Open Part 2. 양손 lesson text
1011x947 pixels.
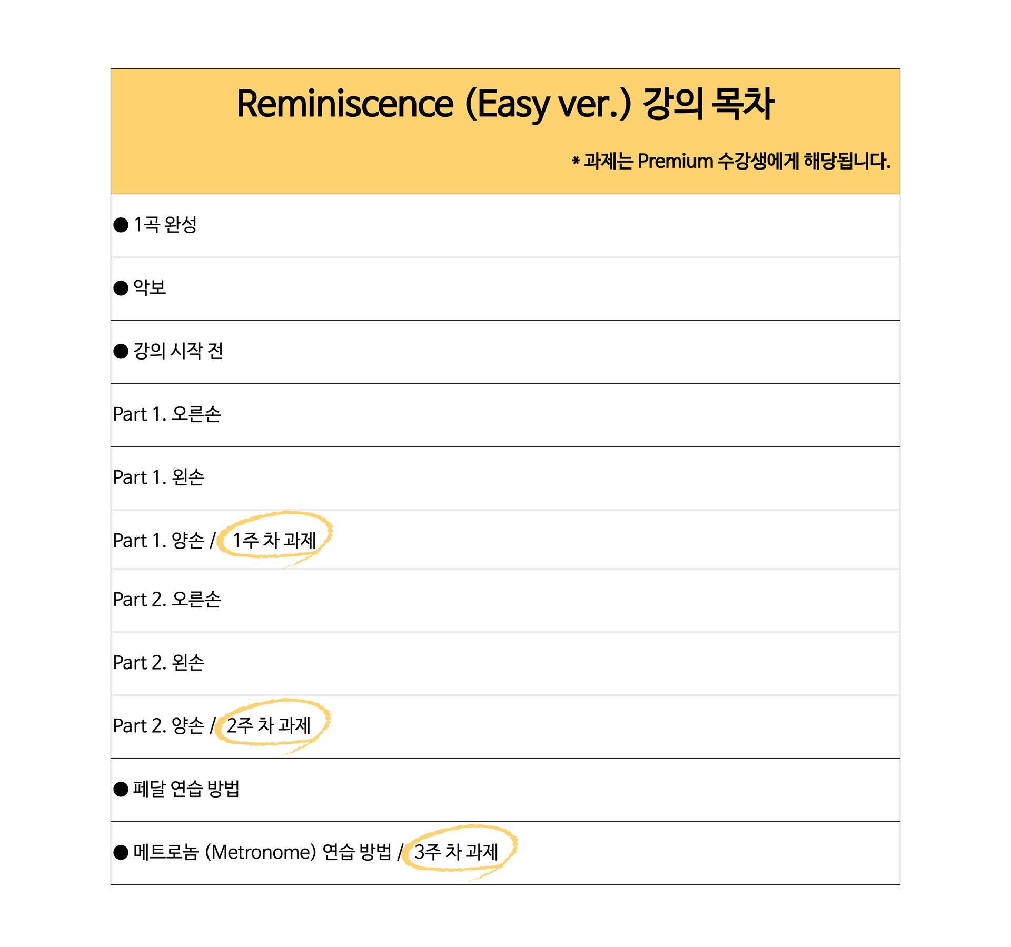point(158,726)
